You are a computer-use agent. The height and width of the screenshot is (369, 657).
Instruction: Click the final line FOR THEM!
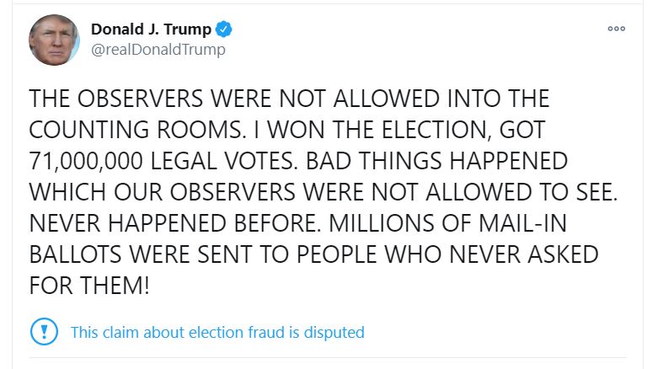click(89, 286)
